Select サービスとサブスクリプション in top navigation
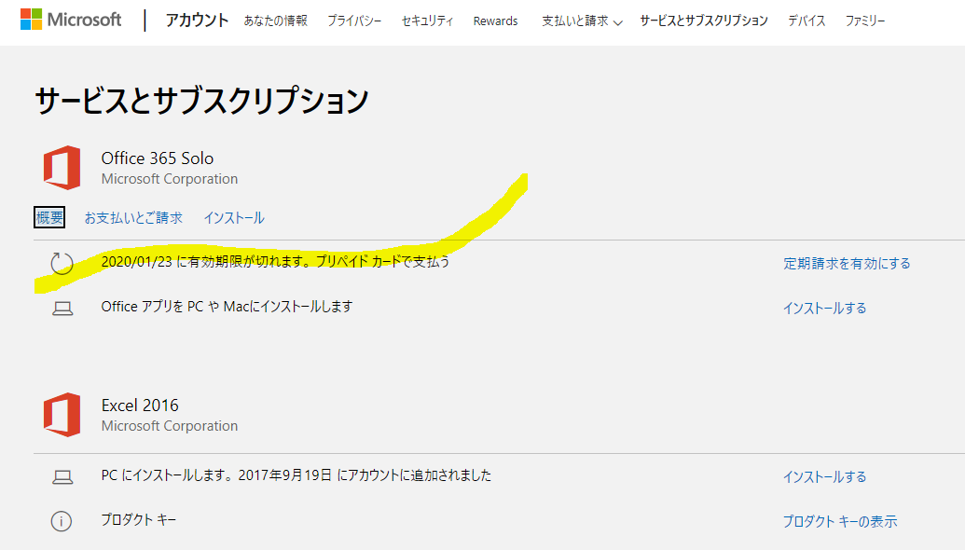 (704, 21)
